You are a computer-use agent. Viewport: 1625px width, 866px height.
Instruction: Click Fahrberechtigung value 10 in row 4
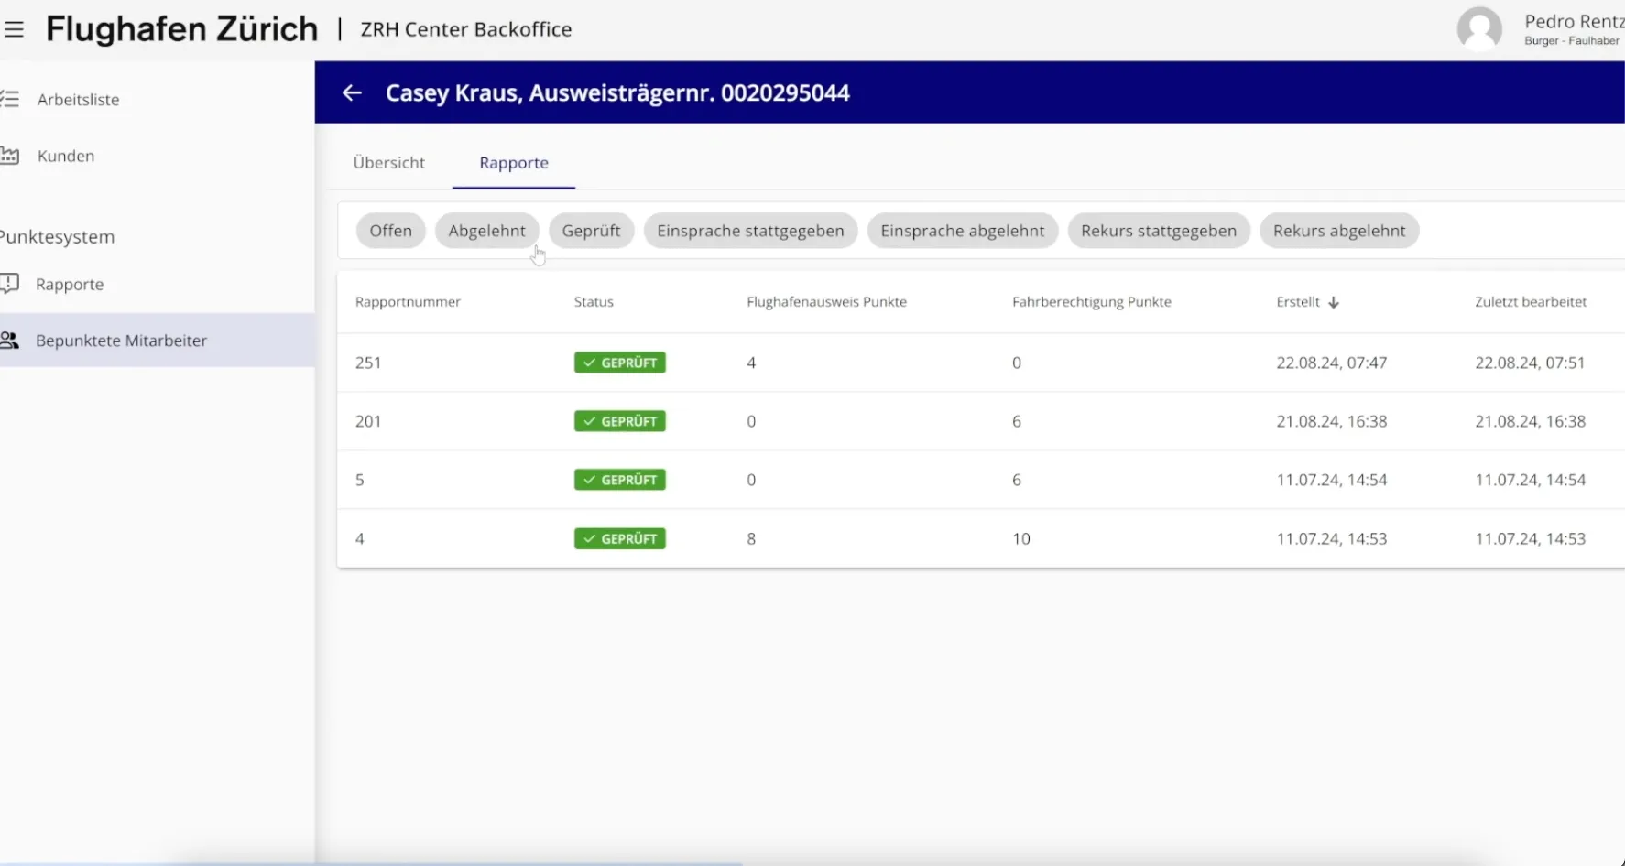click(1021, 539)
